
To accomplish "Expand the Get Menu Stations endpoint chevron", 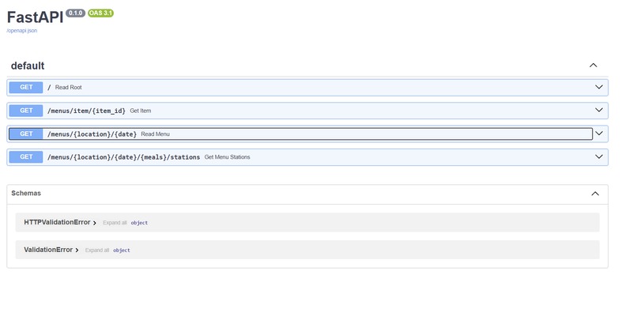I will (599, 156).
